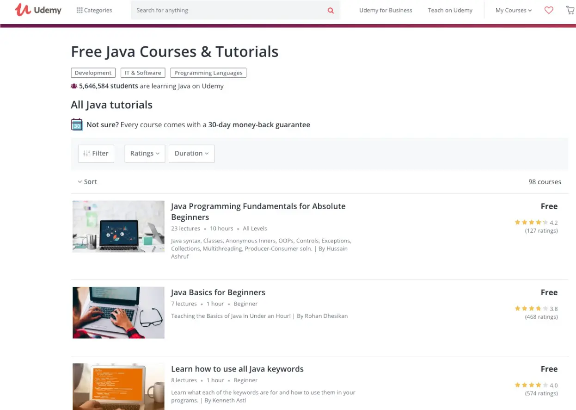Click the magnifier search icon
576x410 pixels.
(x=331, y=10)
